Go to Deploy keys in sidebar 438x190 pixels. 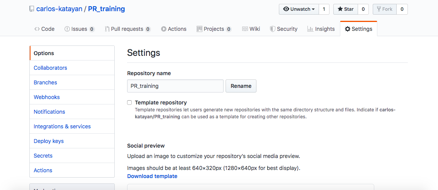coord(72,141)
